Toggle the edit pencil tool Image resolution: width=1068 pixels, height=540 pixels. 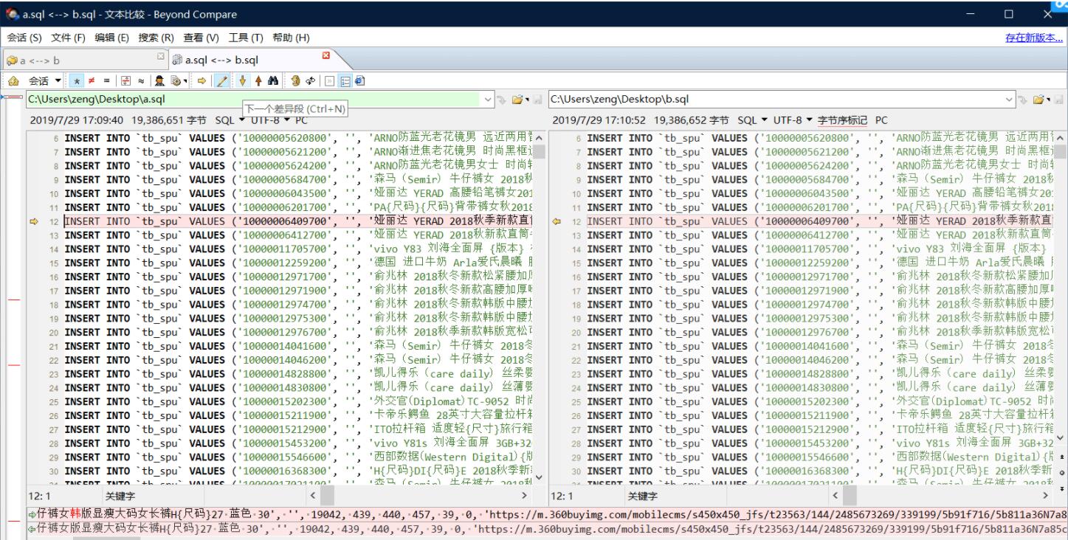pos(222,80)
